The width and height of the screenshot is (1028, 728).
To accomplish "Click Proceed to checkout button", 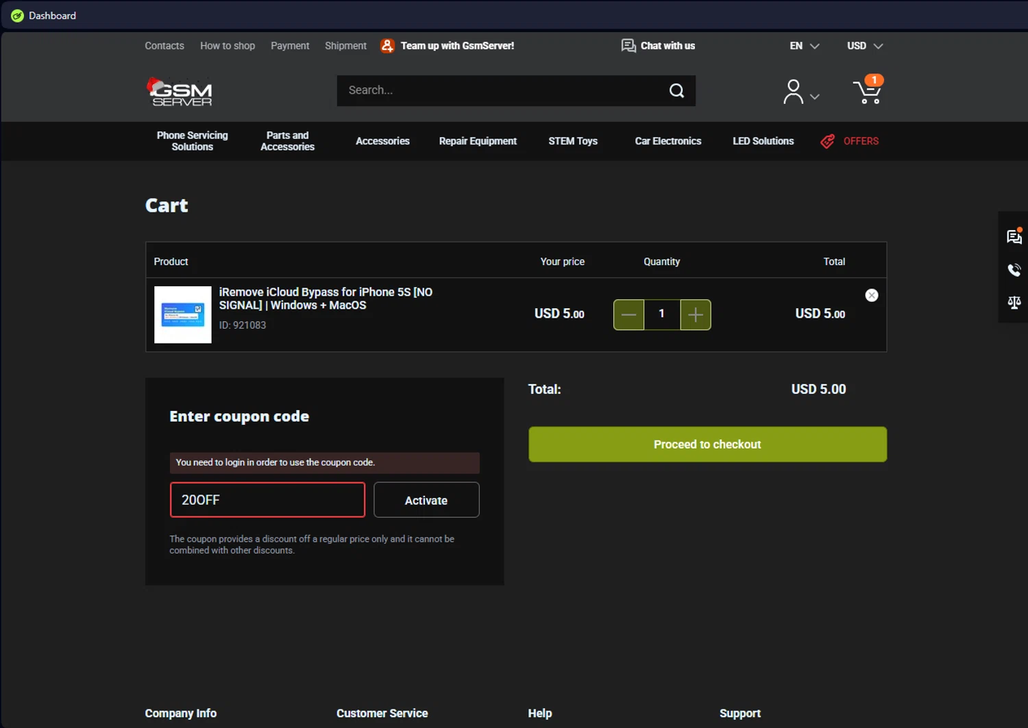I will tap(707, 444).
